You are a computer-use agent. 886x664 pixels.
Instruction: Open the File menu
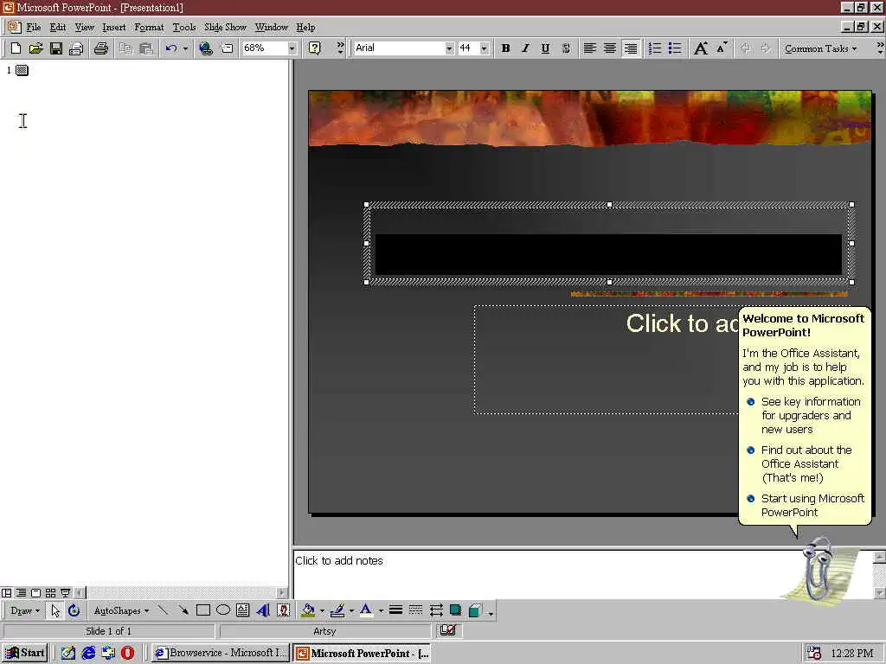click(34, 27)
